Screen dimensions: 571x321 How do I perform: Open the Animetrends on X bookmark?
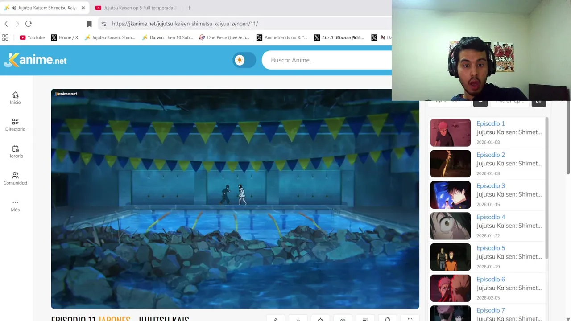coord(282,37)
